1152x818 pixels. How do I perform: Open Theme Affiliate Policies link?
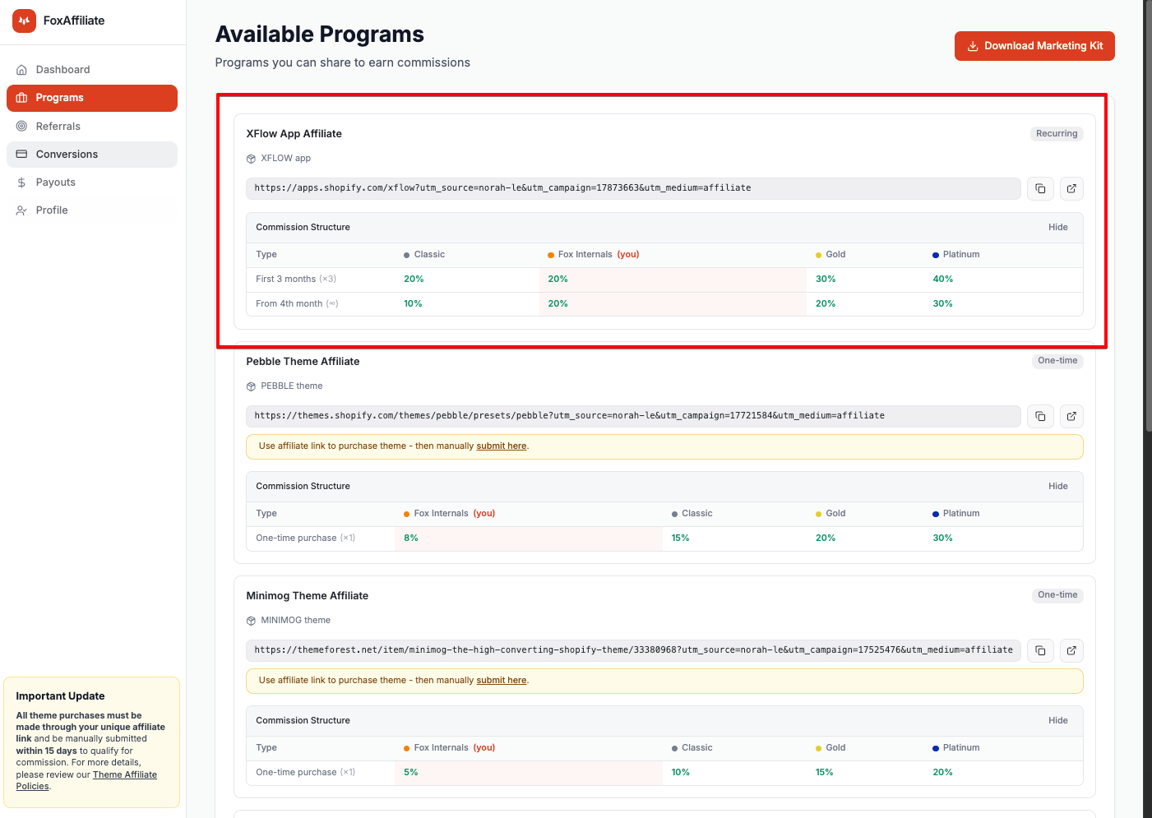point(86,780)
